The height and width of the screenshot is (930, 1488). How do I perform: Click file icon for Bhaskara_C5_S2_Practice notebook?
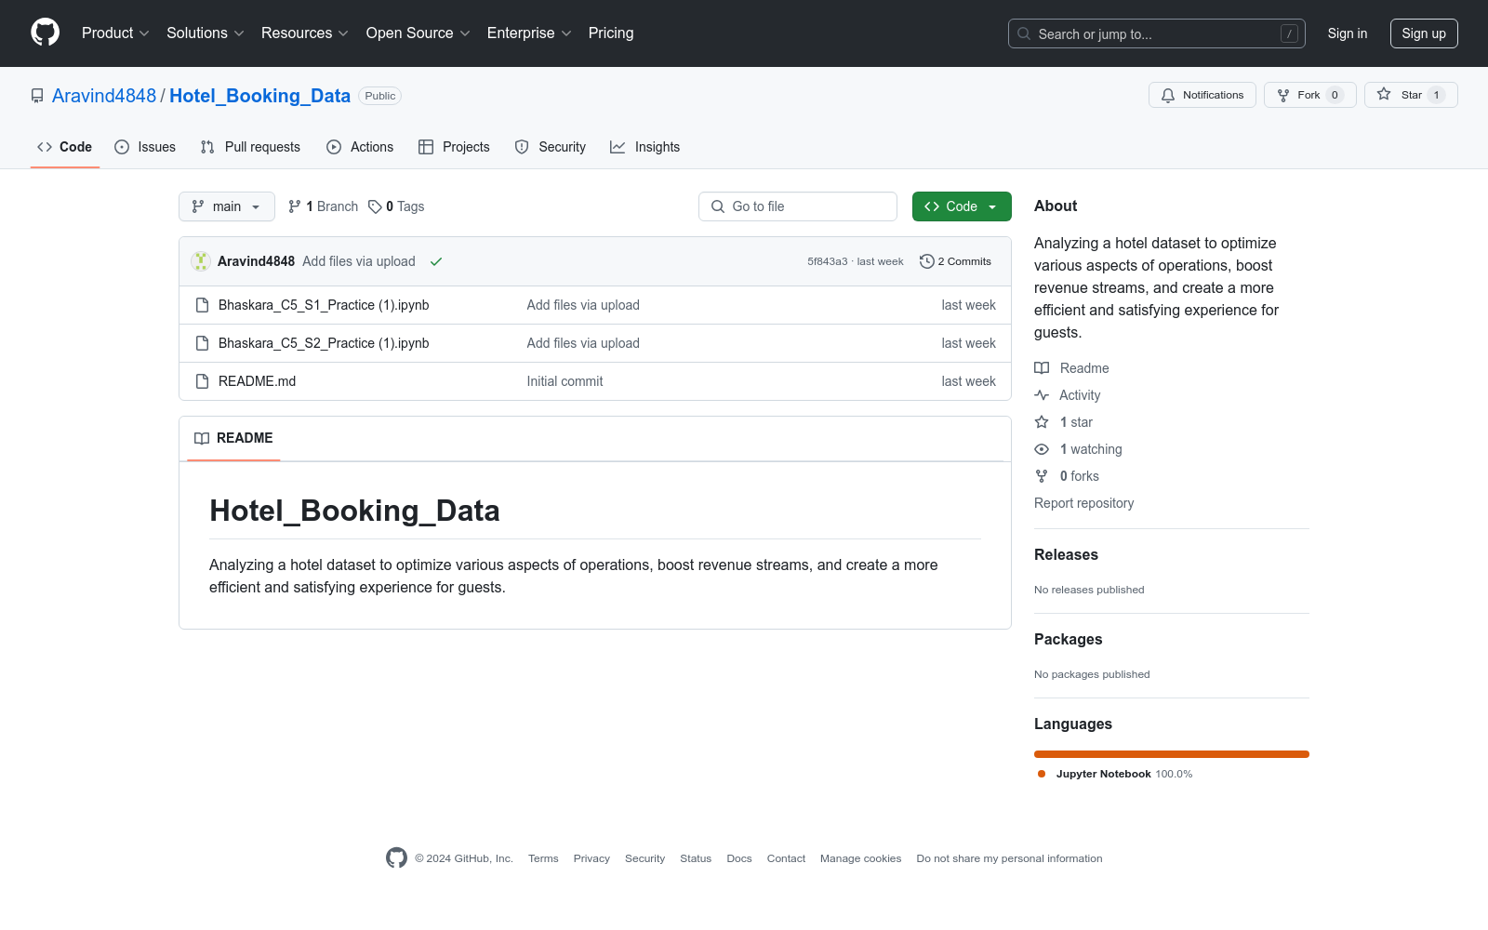coord(202,343)
